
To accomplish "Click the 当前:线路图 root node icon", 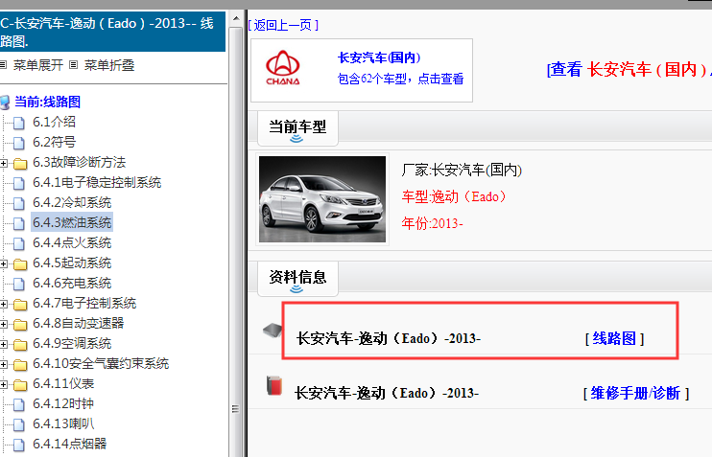I will point(5,103).
